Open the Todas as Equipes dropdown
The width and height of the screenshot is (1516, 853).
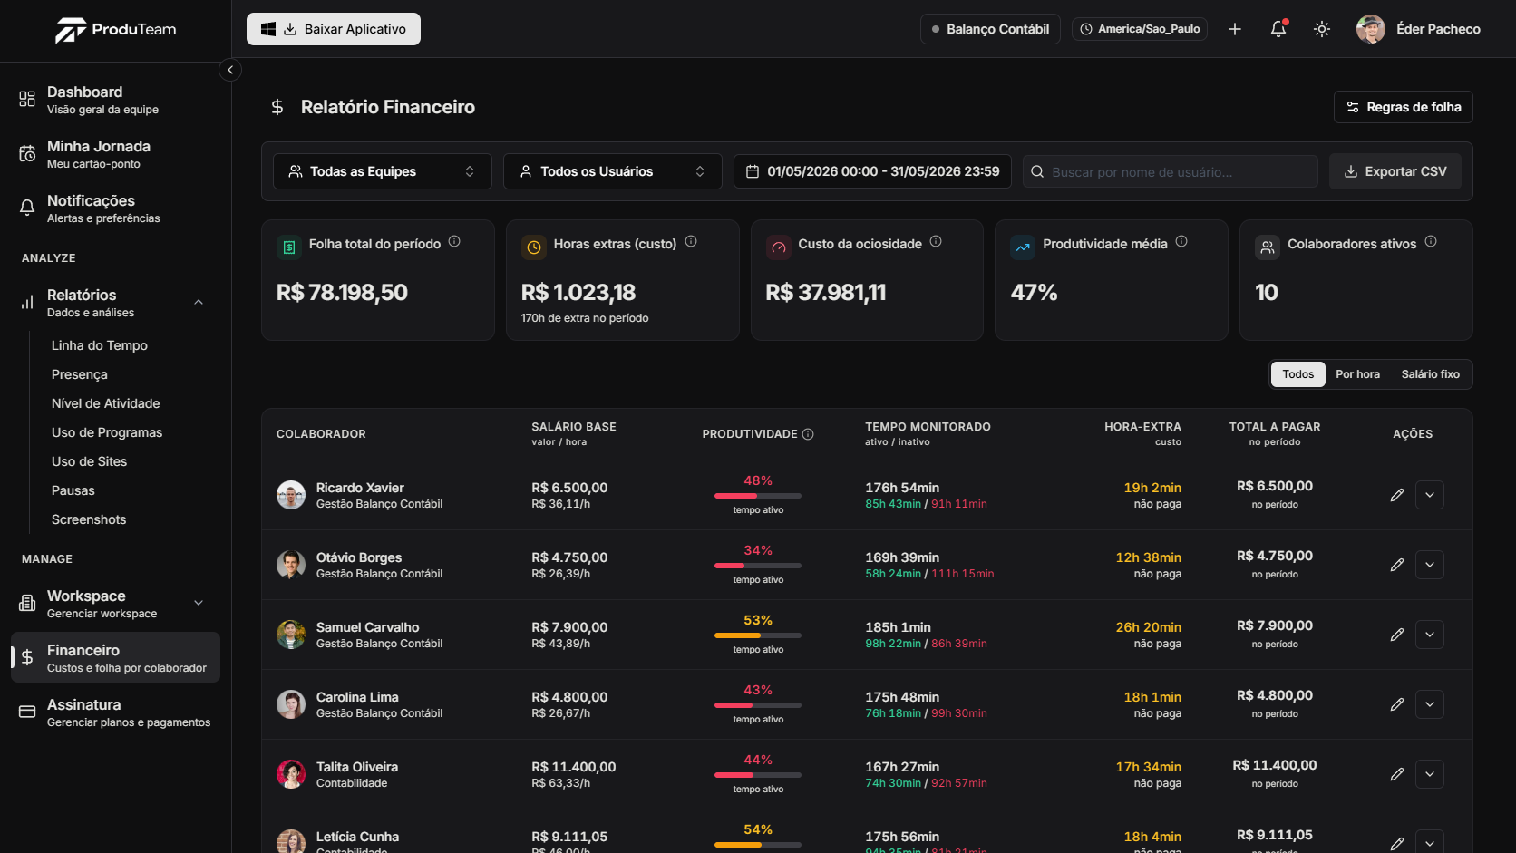tap(383, 171)
